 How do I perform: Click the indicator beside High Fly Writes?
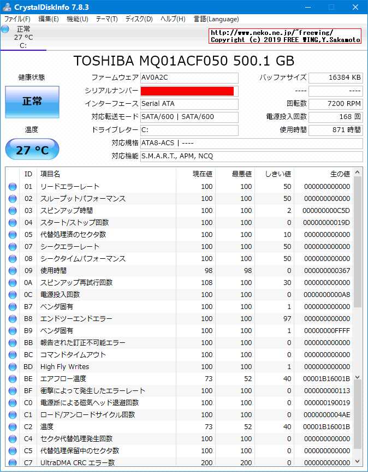click(x=13, y=366)
